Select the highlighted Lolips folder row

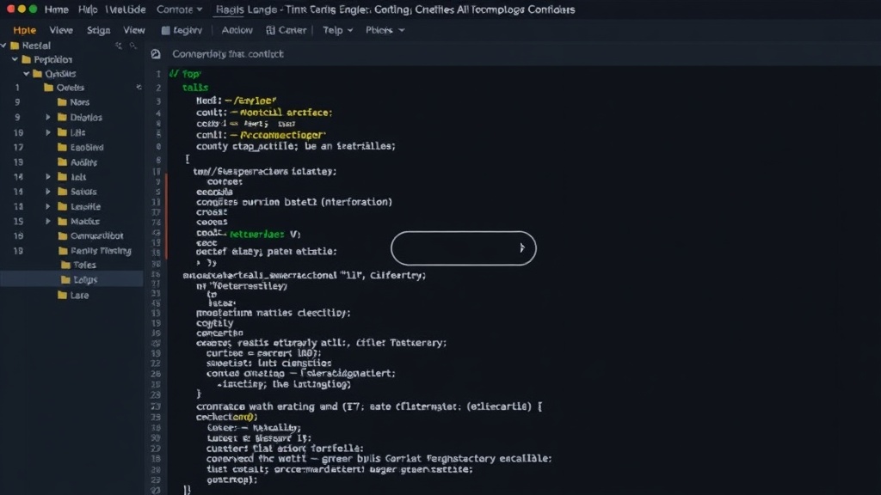tap(71, 279)
